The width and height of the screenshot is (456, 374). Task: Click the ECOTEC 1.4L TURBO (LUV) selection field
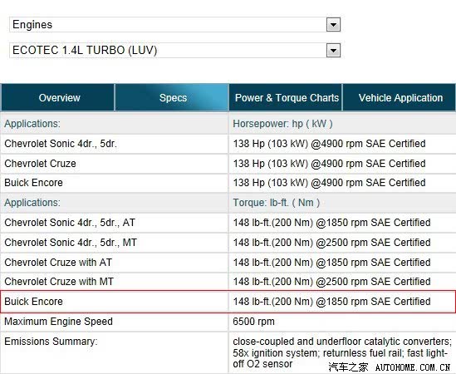[x=174, y=51]
